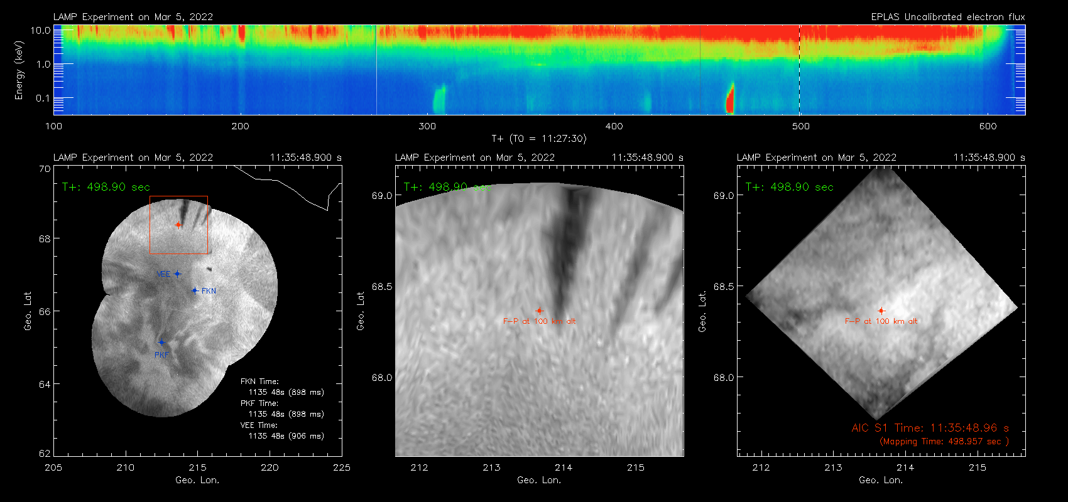Click green 'T+: 498.90 sec' in the AIC panel
Viewport: 1068px width, 502px height.
point(790,187)
